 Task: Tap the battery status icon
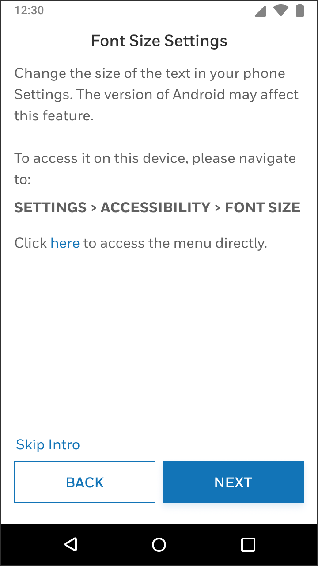click(300, 11)
